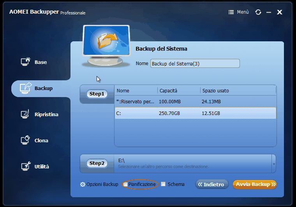Switch to the Clona tab
The height and width of the screenshot is (207, 296).
(41, 140)
